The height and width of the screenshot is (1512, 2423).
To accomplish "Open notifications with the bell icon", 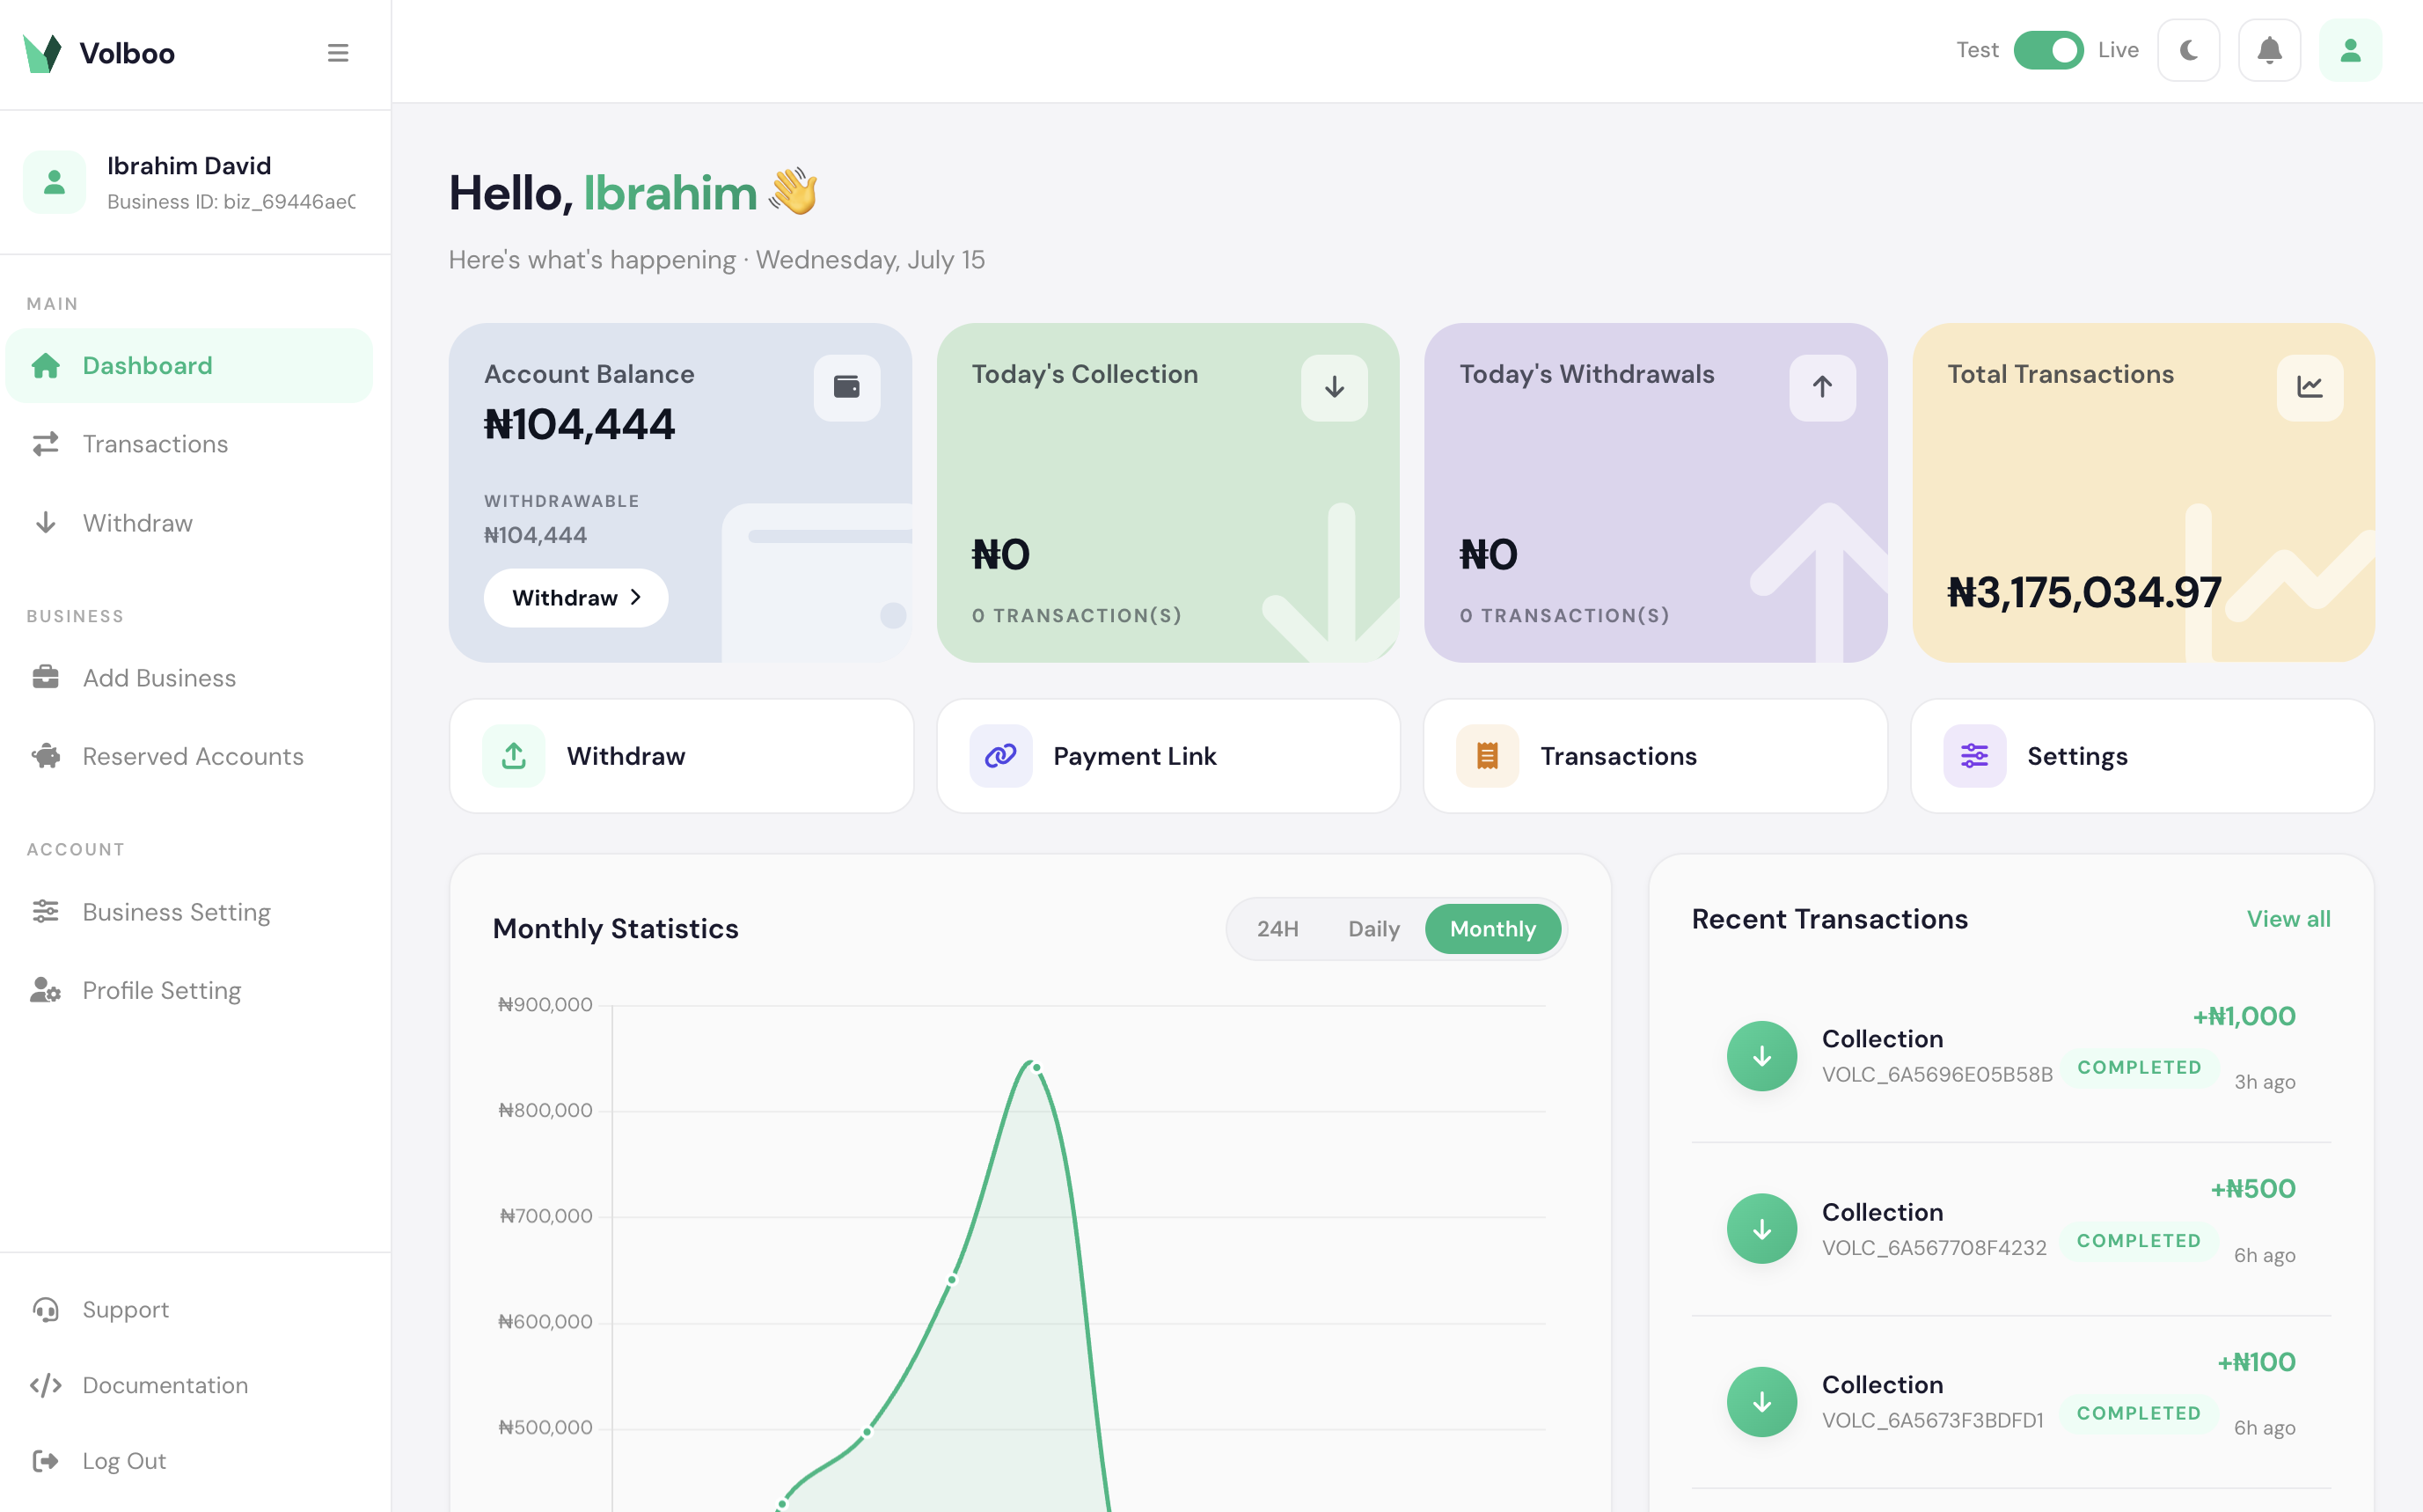I will point(2269,50).
